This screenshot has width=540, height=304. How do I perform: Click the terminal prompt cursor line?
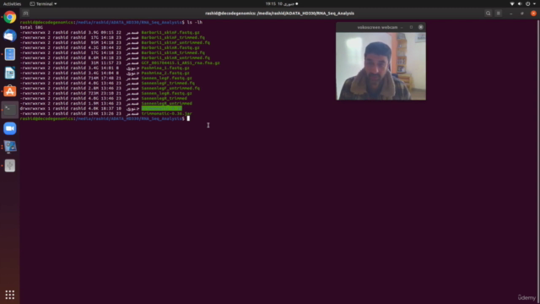coord(105,118)
